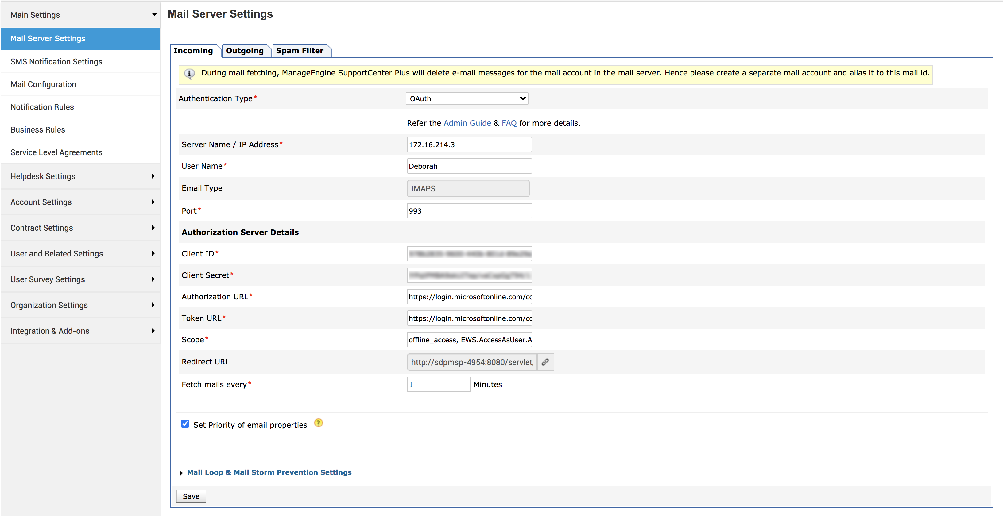Screen dimensions: 1003x516
Task: Open SMS Notification Settings
Action: pos(56,61)
